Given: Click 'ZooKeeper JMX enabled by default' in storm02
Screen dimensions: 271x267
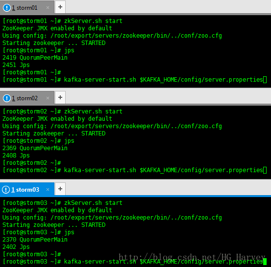Looking at the screenshot, I should (57, 119).
